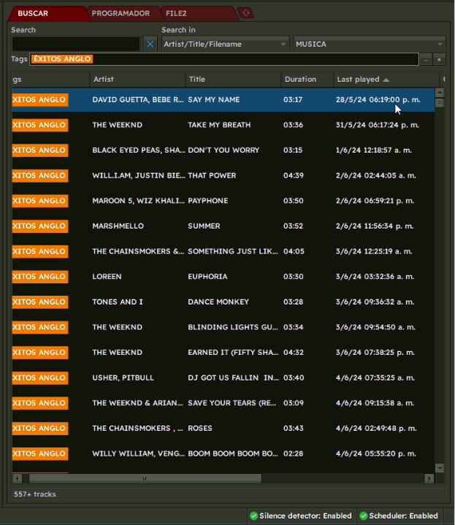Screen dimensions: 455x525
Task: Sort by Duration column header
Action: coord(307,80)
